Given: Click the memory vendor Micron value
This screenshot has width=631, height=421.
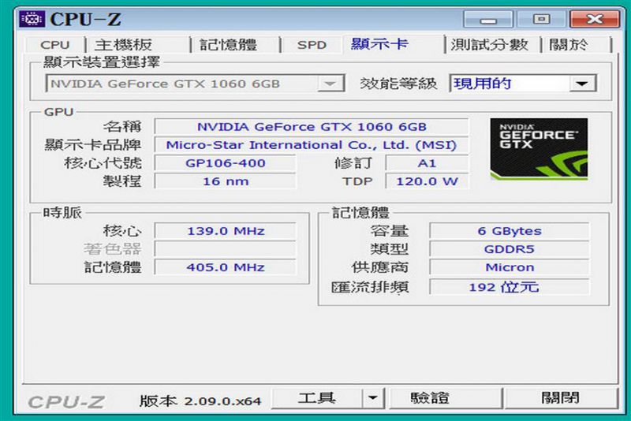Looking at the screenshot, I should [x=510, y=267].
